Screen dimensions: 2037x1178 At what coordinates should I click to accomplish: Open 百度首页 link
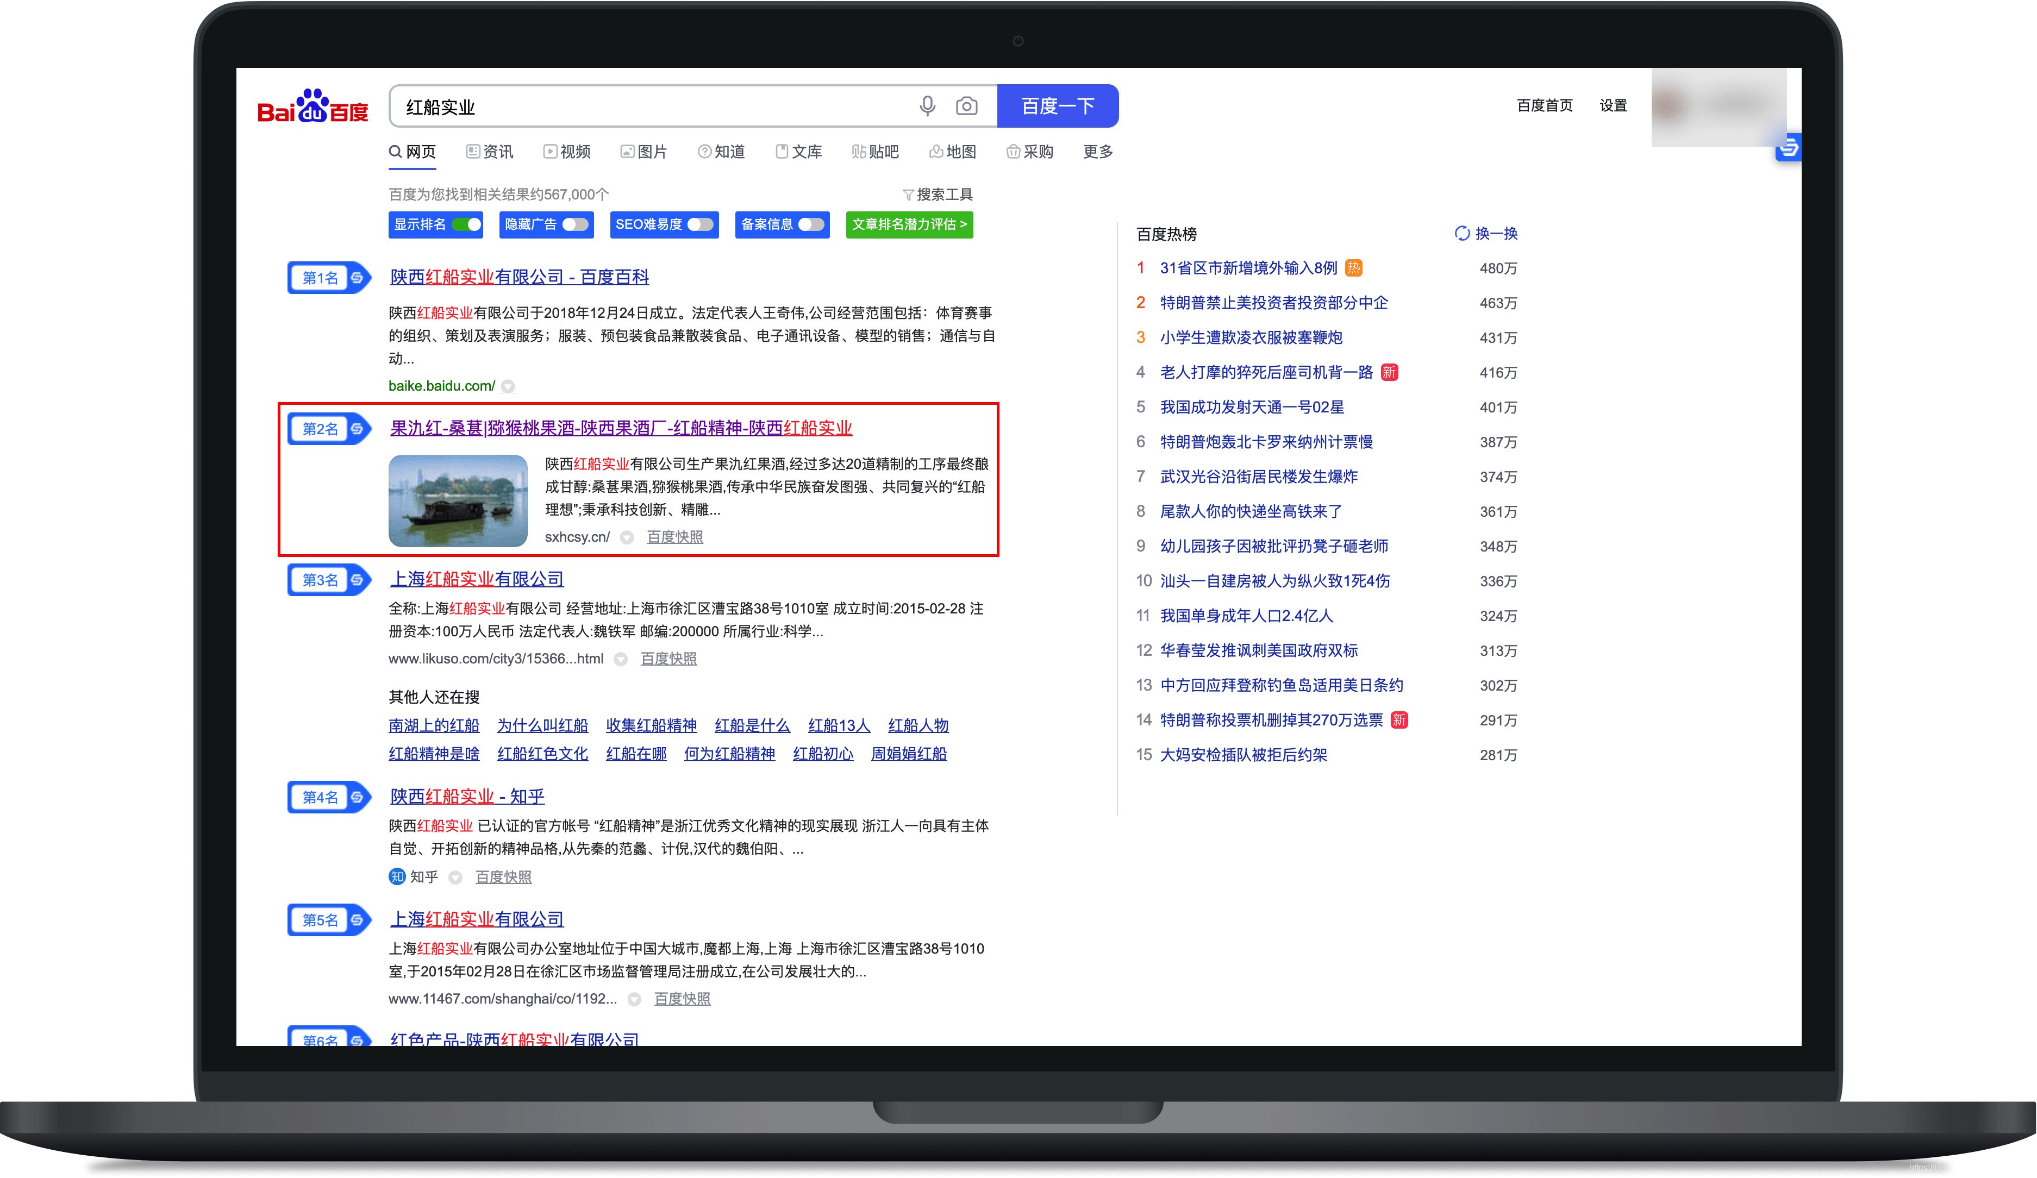pyautogui.click(x=1545, y=106)
